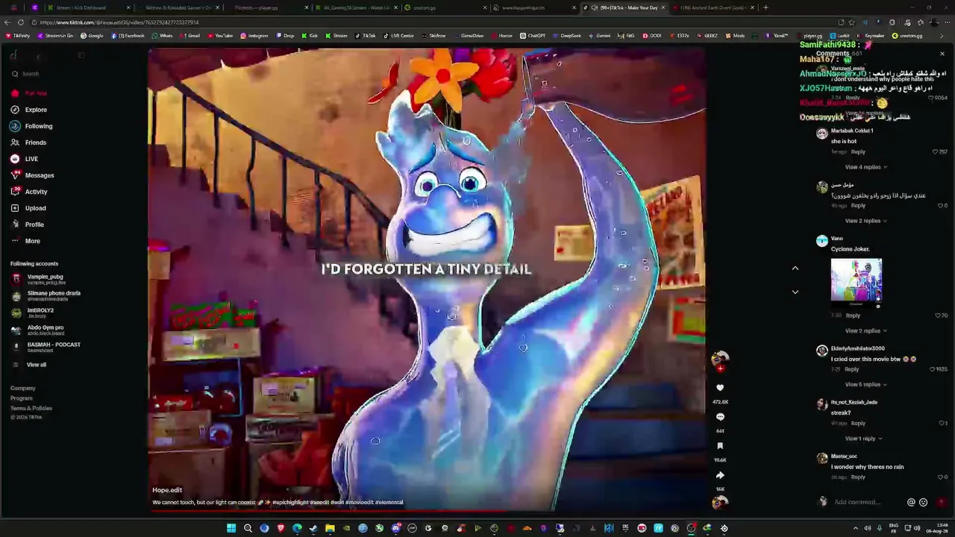Viewport: 955px width, 537px height.
Task: Open BASMAH - PODCAST account
Action: [x=45, y=347]
